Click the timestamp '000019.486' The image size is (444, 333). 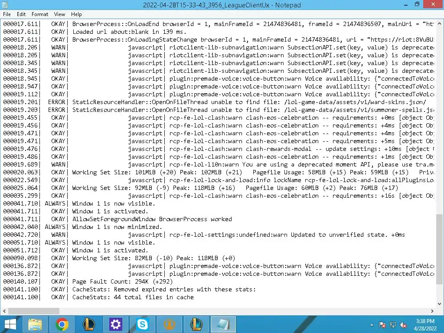[x=20, y=157]
